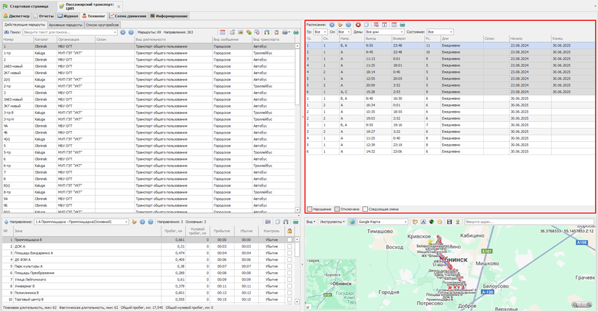
Task: Check the control box for Парк культуры А
Action: coord(290,266)
